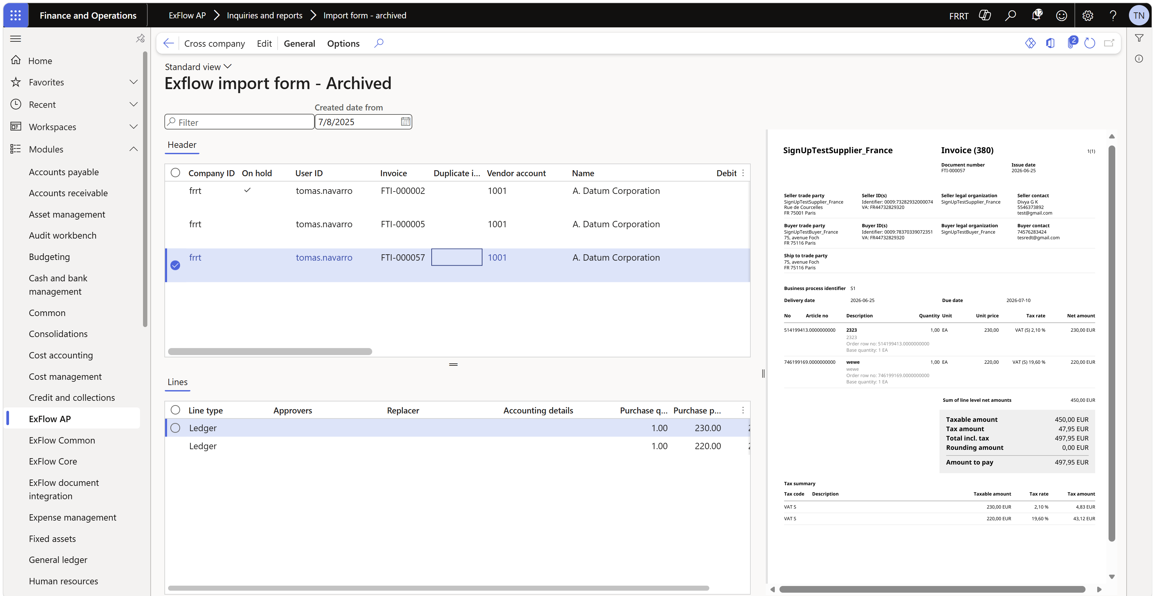This screenshot has width=1153, height=596.
Task: Toggle select-all circle in Header grid
Action: (x=175, y=173)
